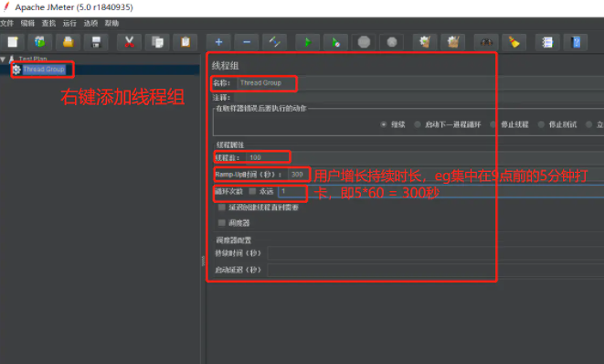604x364 pixels.
Task: Click the Cut scissors icon
Action: 129,42
